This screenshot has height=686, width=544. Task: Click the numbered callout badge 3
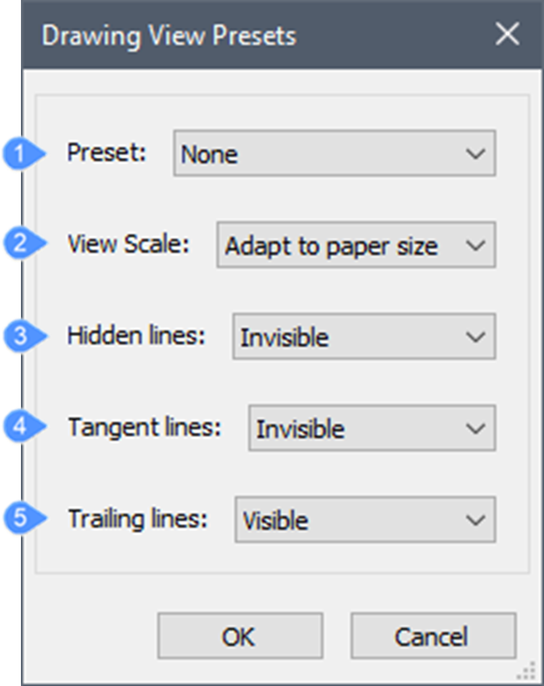(x=20, y=336)
